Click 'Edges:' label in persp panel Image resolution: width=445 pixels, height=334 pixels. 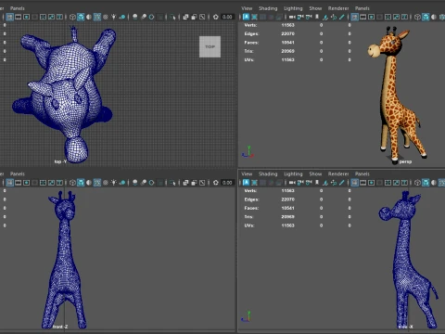(x=251, y=33)
